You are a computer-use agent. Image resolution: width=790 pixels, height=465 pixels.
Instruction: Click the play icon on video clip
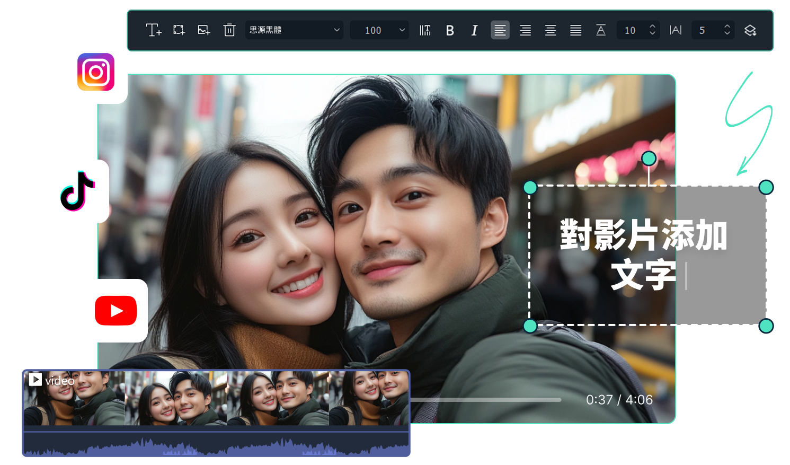[x=35, y=380]
